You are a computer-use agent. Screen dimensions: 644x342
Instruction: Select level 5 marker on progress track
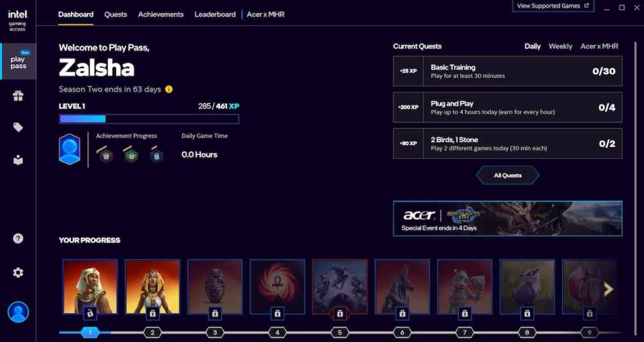339,332
